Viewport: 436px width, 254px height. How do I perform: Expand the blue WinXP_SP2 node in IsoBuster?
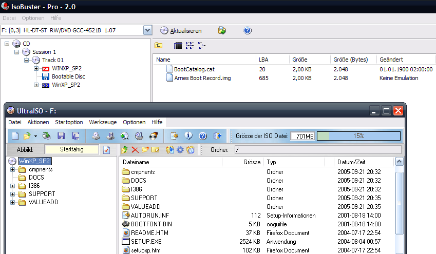coord(36,85)
